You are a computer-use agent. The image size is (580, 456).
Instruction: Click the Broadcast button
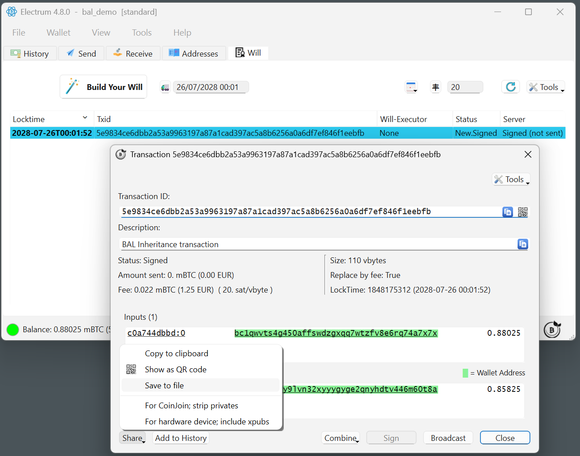[448, 438]
